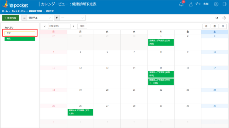Click the 新規作成 button

pyautogui.click(x=10, y=18)
